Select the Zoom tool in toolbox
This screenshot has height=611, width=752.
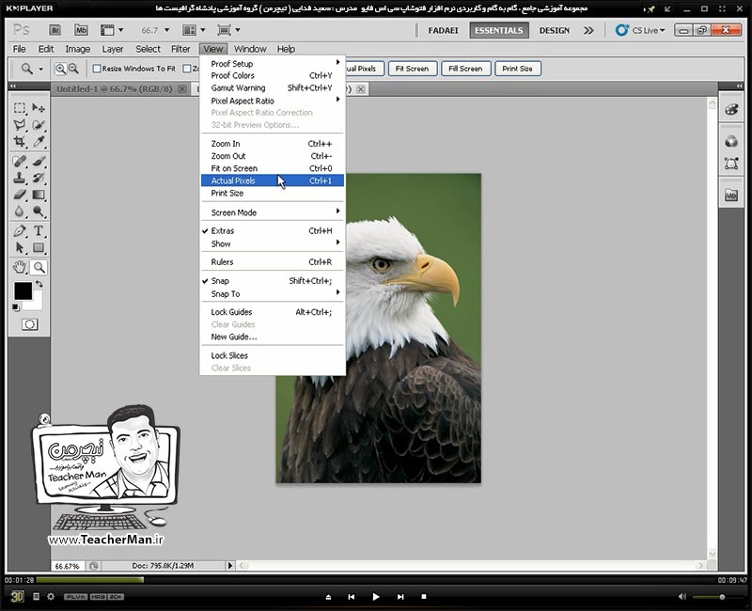click(39, 267)
